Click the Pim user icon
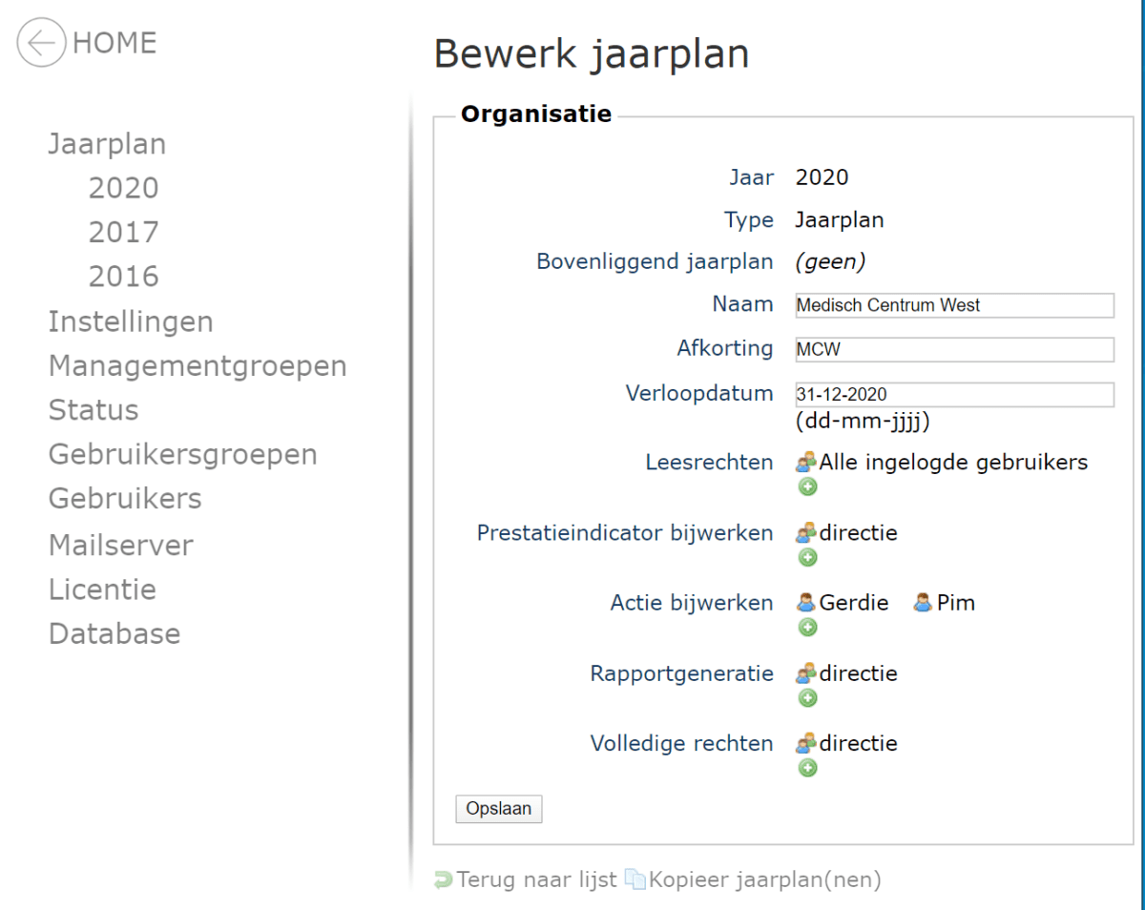 click(x=923, y=603)
